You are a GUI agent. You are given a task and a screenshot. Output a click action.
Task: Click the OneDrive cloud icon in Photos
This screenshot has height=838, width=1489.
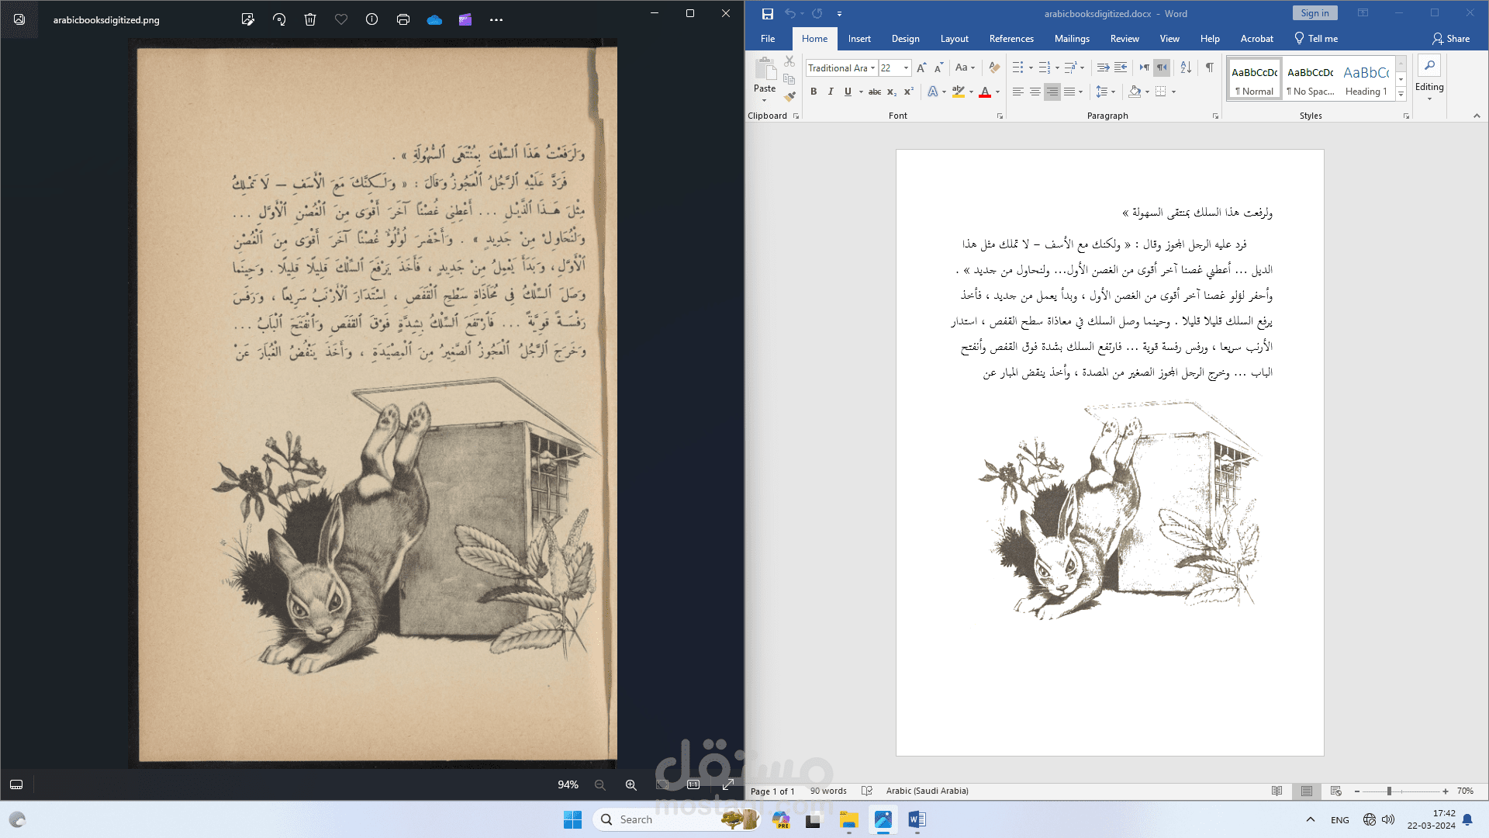coord(434,19)
